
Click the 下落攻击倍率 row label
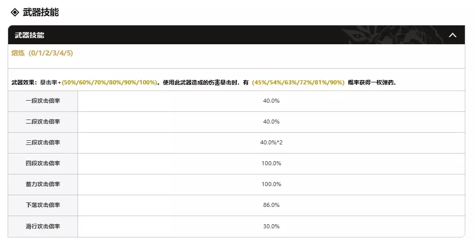(x=43, y=205)
